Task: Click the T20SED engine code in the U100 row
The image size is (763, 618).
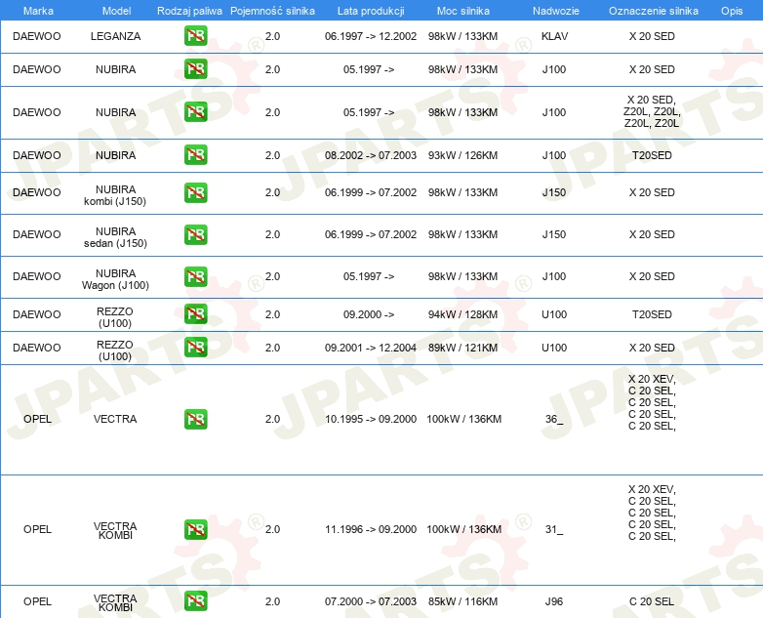Action: 652,314
